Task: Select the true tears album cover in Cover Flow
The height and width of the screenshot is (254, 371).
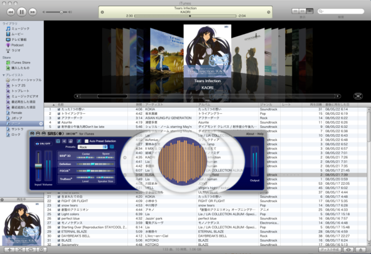Action: point(166,53)
